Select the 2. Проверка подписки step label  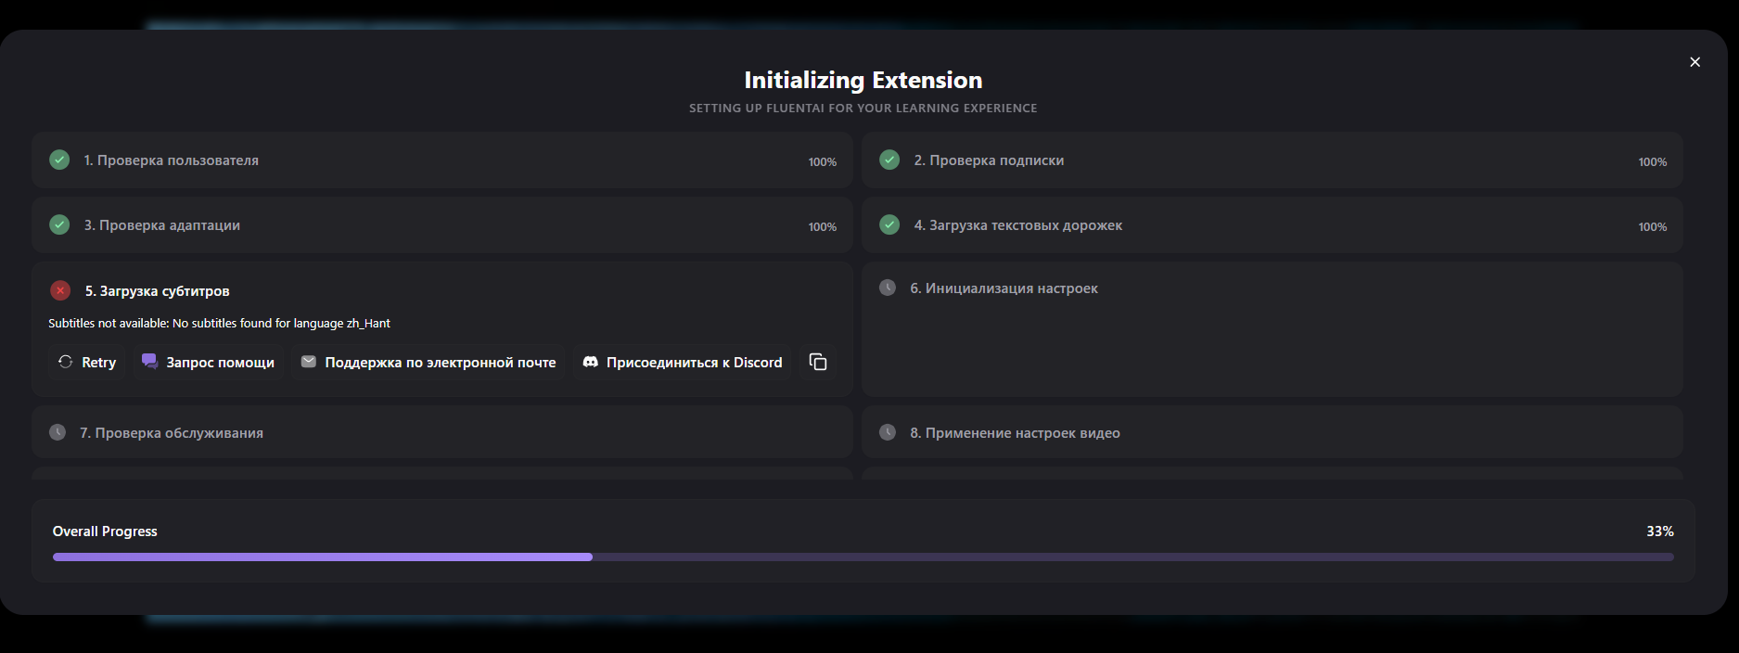pos(989,160)
